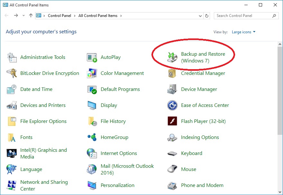
Task: Open Date and Time calendar icon
Action: [x=12, y=89]
